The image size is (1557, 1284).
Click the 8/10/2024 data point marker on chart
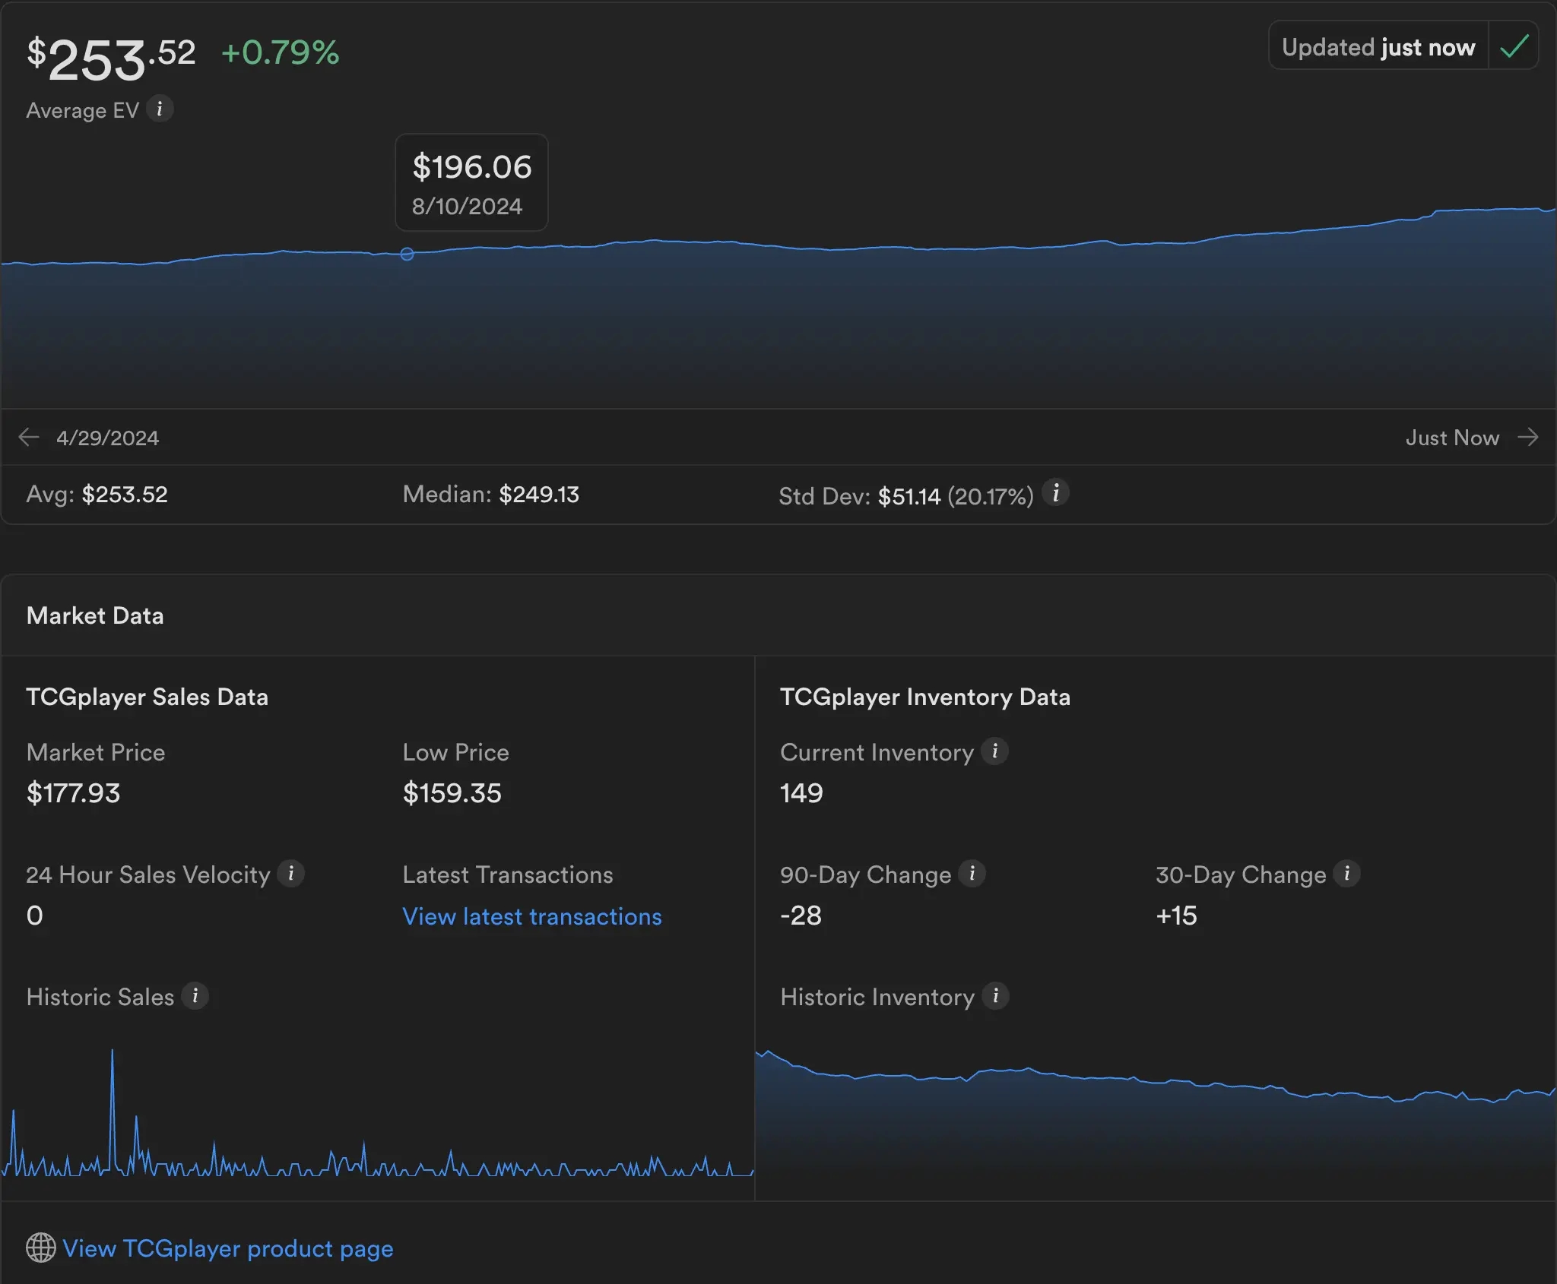pyautogui.click(x=407, y=254)
